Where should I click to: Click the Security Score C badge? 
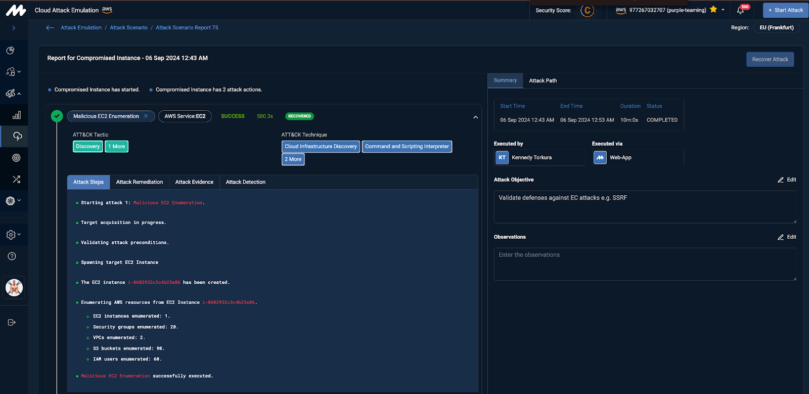point(587,10)
